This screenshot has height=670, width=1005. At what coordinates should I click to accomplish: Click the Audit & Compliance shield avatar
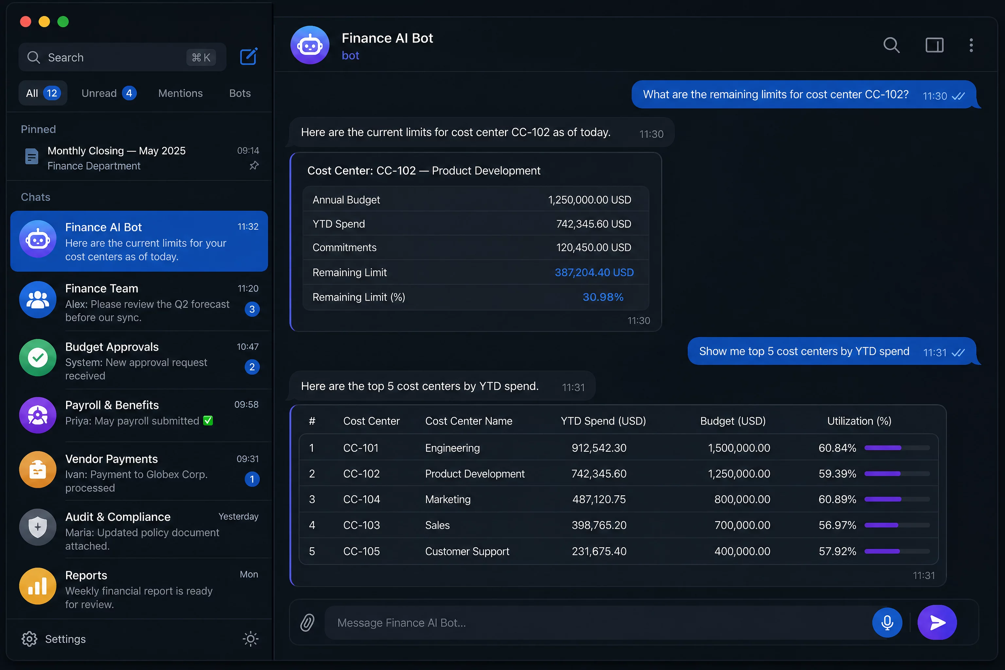38,527
